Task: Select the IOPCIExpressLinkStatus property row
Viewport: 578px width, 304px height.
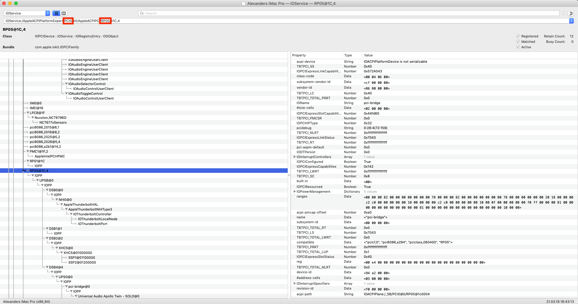Action: [434, 138]
